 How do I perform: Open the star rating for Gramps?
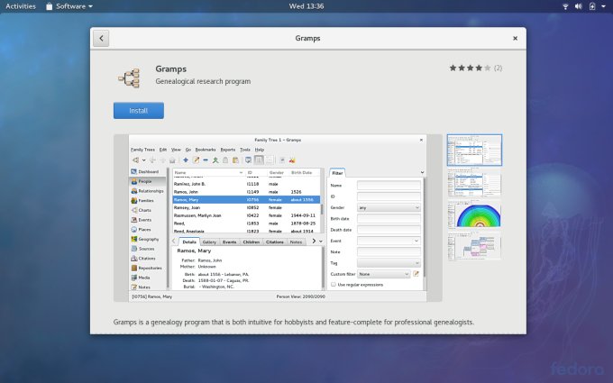pyautogui.click(x=470, y=68)
